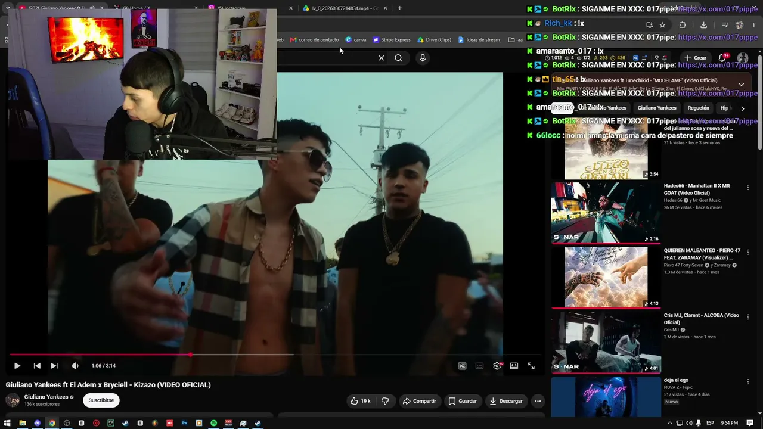Show hidden system tray icons
The width and height of the screenshot is (763, 429).
tap(670, 423)
